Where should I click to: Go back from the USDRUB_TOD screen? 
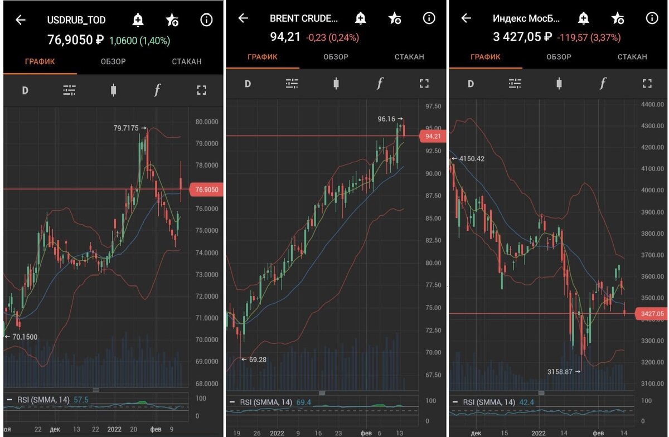(21, 20)
